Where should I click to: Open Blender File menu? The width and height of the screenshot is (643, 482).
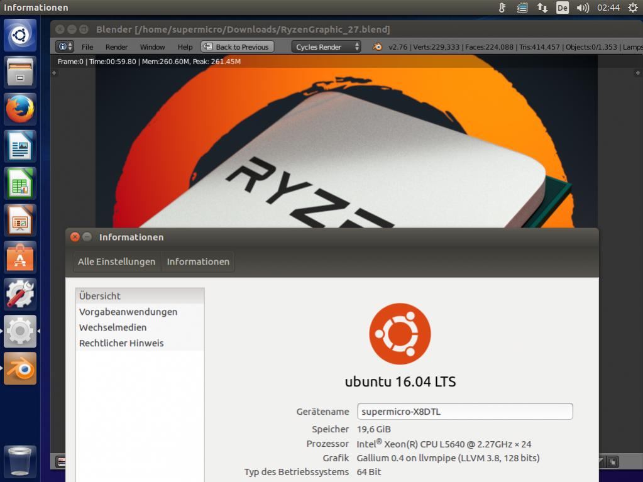point(87,47)
